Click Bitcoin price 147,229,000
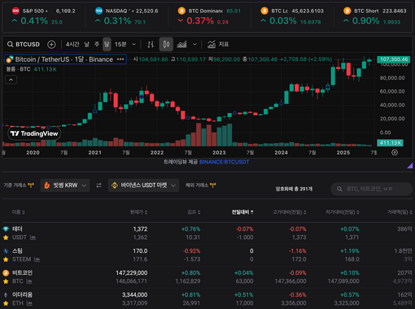 pos(132,272)
